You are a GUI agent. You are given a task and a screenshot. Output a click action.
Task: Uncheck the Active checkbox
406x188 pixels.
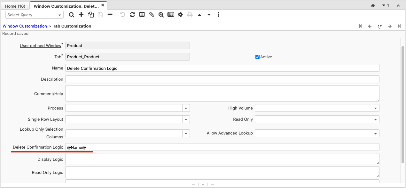point(257,57)
